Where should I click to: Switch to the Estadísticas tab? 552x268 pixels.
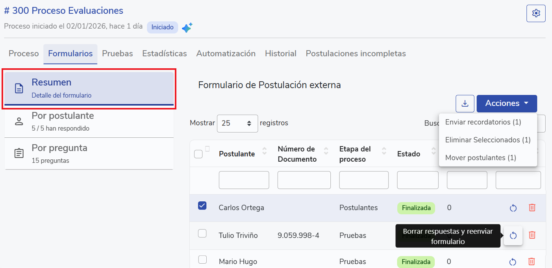pos(164,53)
